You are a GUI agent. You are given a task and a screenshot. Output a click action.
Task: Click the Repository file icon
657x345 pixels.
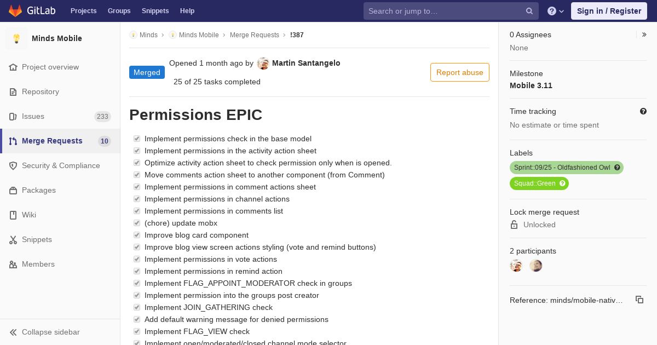click(13, 91)
